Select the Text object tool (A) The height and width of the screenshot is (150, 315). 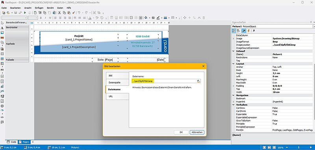coord(2,28)
